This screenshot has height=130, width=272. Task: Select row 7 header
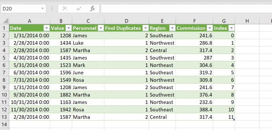pos(5,73)
